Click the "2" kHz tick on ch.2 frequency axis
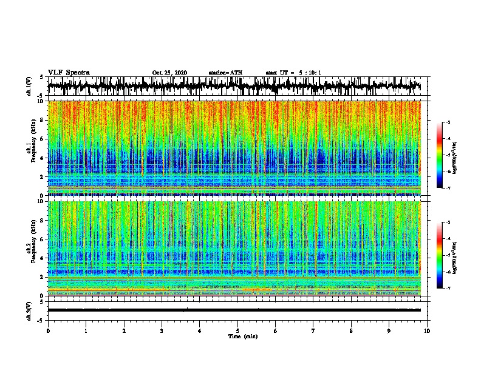 [x=42, y=277]
